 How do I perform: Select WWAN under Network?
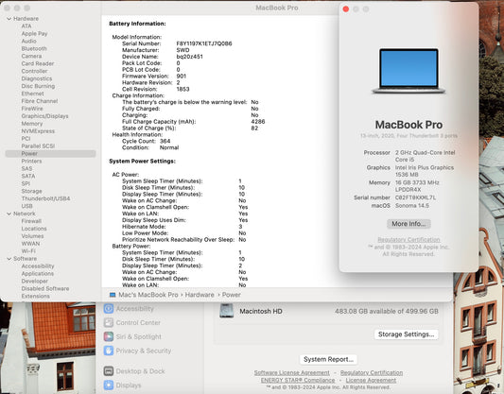coord(30,244)
